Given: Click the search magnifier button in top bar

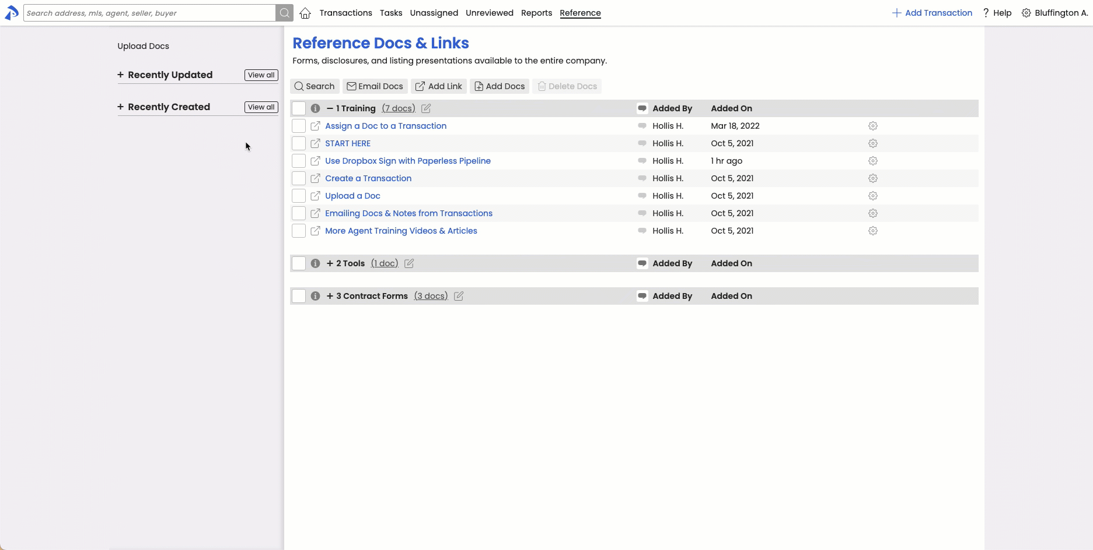Looking at the screenshot, I should pos(284,13).
